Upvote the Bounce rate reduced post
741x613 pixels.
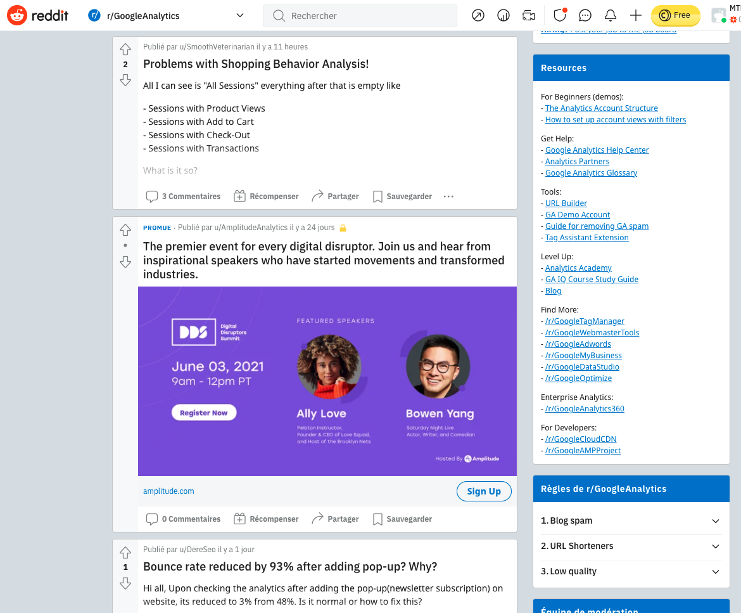[125, 552]
